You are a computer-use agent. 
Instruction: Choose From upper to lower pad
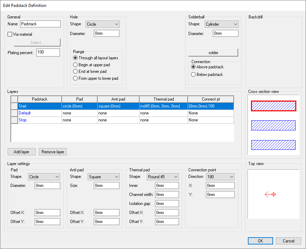75,78
